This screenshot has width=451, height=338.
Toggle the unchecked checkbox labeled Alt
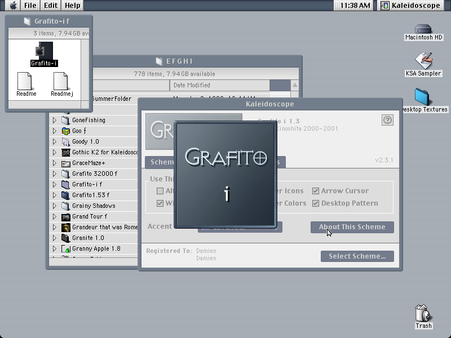(160, 191)
